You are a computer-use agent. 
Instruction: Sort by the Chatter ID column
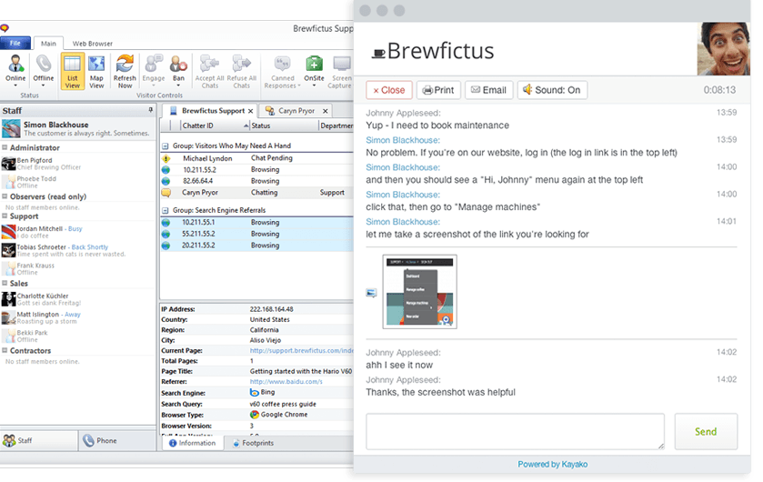pos(215,126)
